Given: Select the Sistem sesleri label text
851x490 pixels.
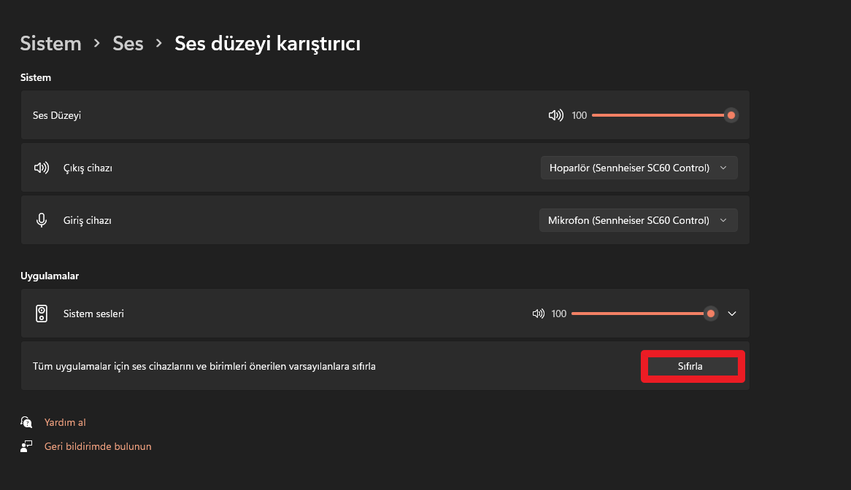Looking at the screenshot, I should pyautogui.click(x=93, y=314).
